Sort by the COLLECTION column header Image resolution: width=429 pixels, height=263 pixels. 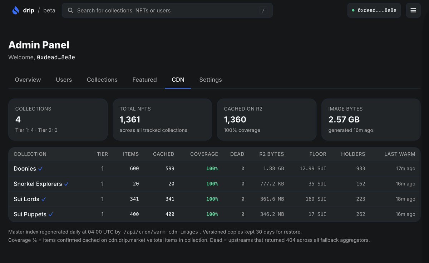pyautogui.click(x=30, y=154)
